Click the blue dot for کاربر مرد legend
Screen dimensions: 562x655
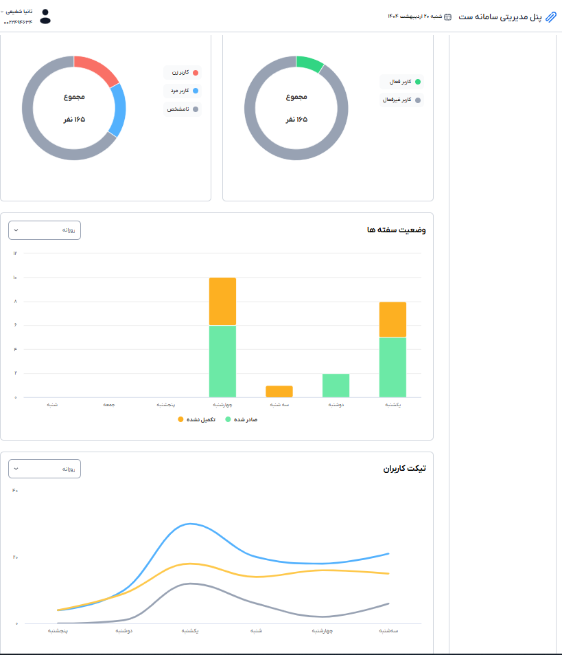pos(196,91)
